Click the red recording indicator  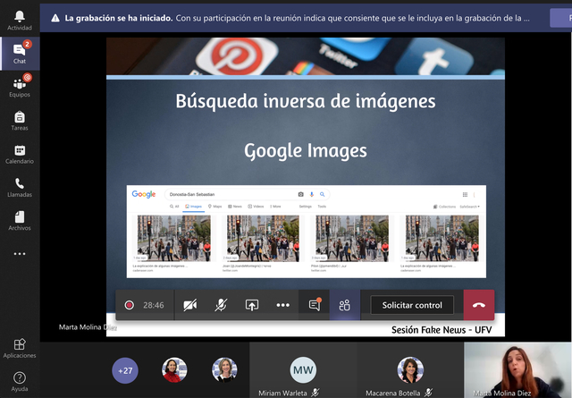129,305
